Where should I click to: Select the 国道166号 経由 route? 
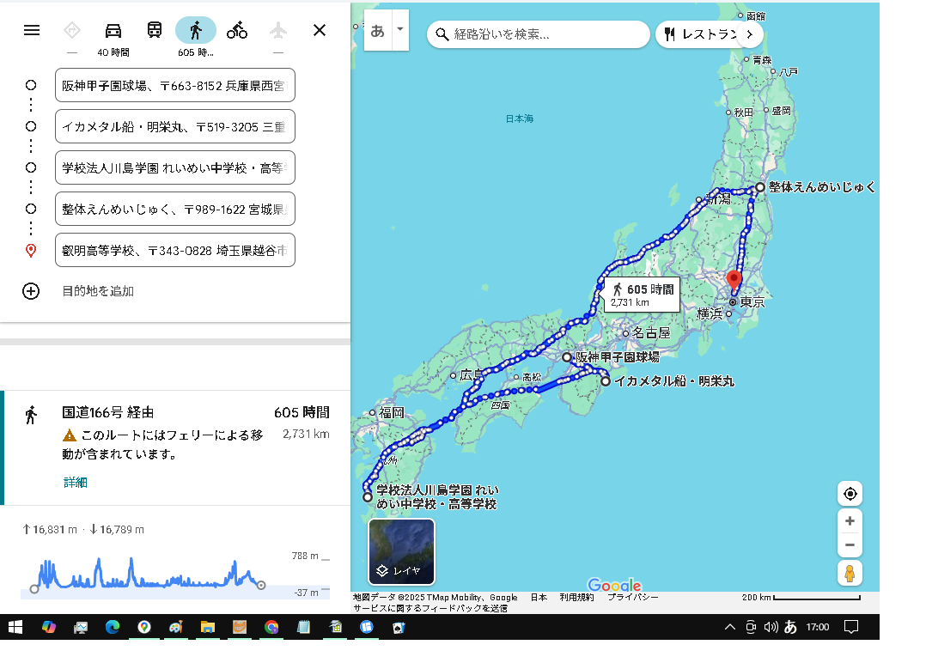(177, 447)
